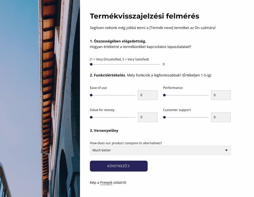Click the Ease of use slider handle
This screenshot has width=254, height=197.
[91, 95]
